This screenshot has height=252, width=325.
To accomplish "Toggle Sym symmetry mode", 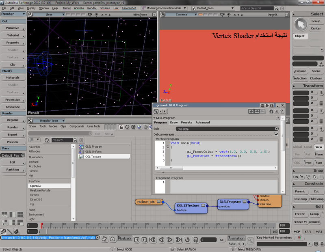I will click(319, 163).
